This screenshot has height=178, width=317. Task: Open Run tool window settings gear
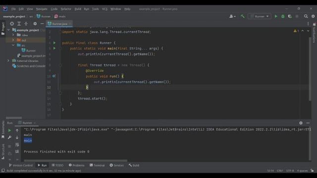tap(301, 123)
